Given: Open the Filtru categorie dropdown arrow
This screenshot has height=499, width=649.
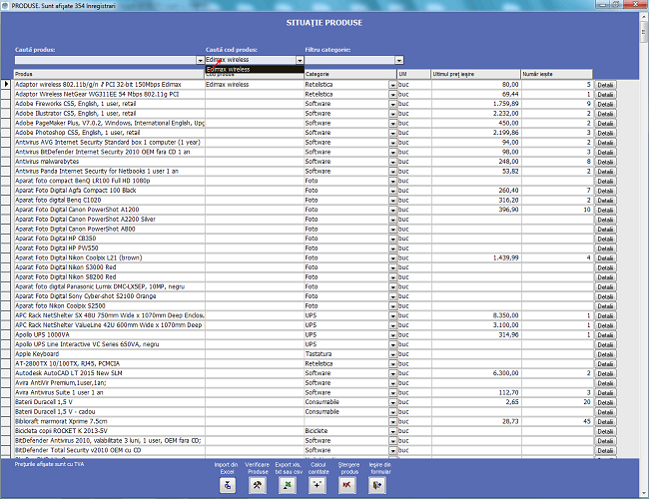Looking at the screenshot, I should [x=399, y=61].
